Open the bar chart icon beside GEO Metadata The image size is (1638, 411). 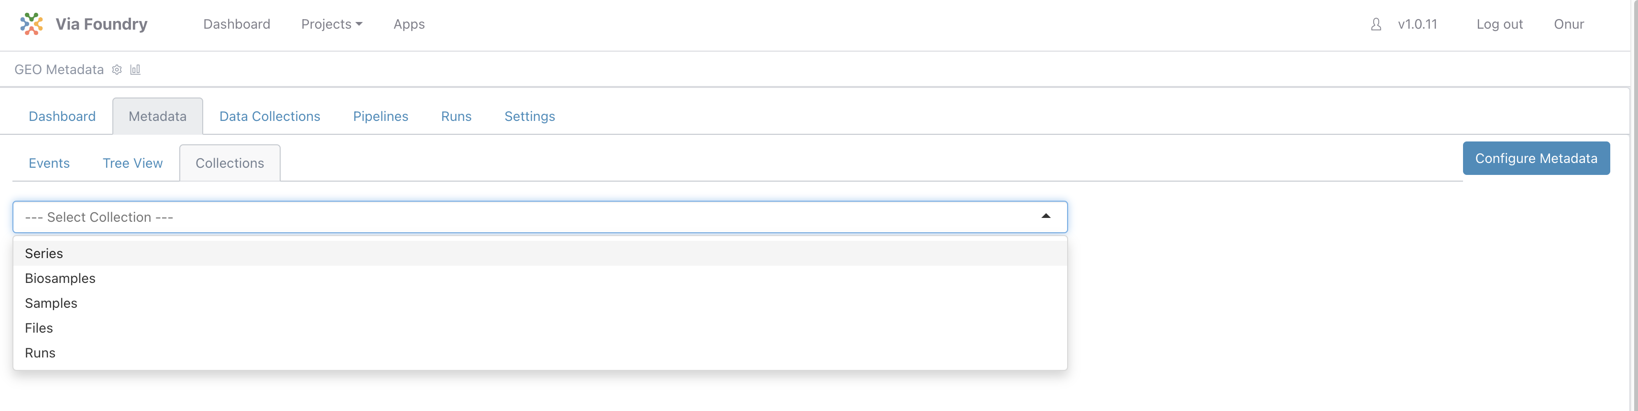[135, 70]
